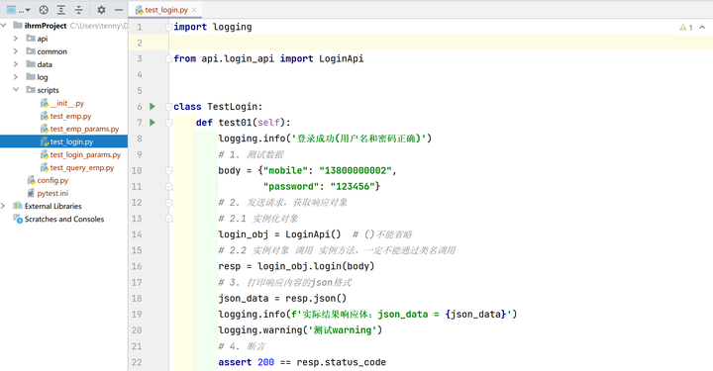
Task: Click the ihrmProject root item
Action: tap(46, 26)
